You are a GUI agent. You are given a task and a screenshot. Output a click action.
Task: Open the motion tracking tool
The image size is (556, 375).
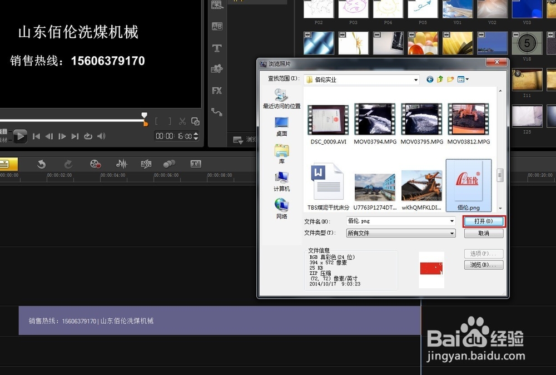point(169,164)
